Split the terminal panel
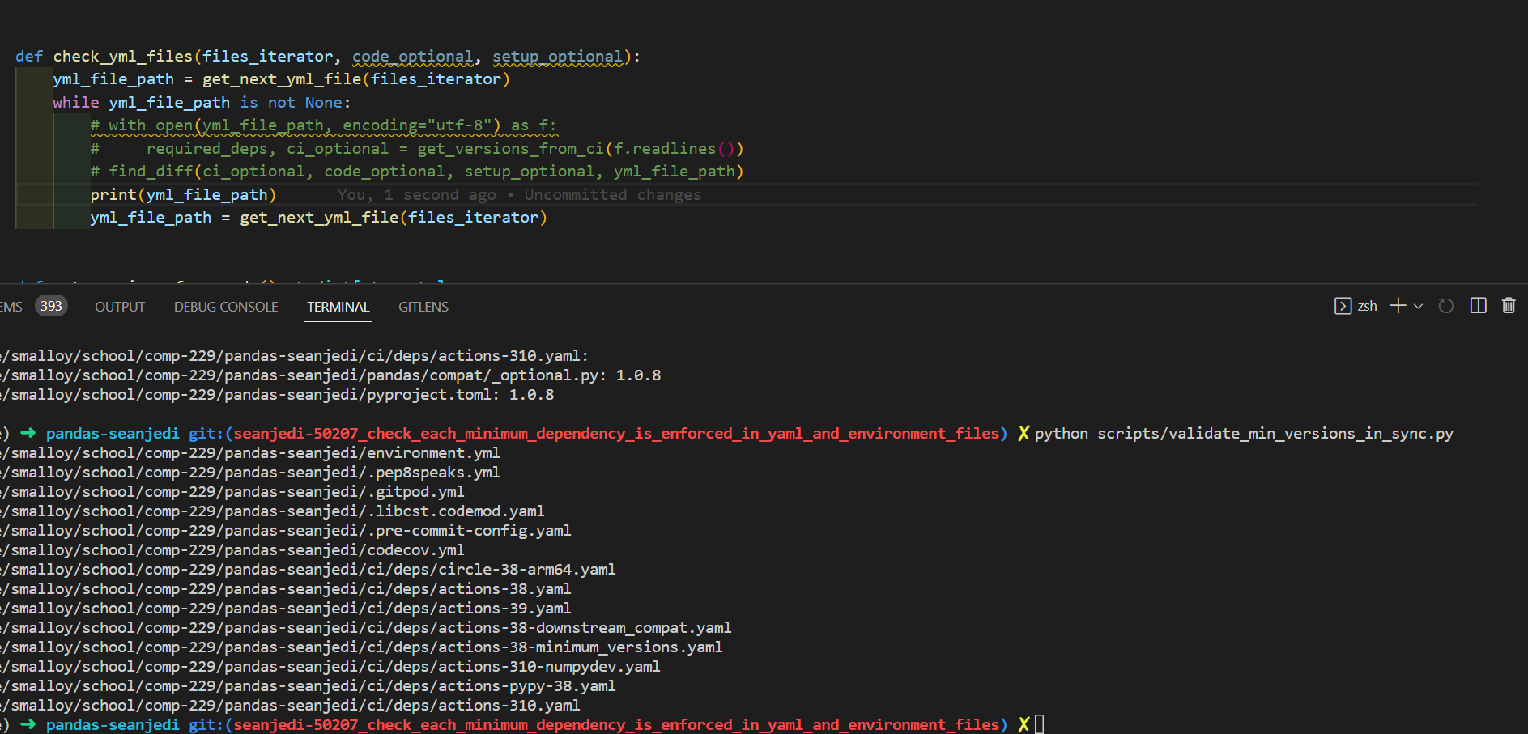The image size is (1528, 734). 1478,306
